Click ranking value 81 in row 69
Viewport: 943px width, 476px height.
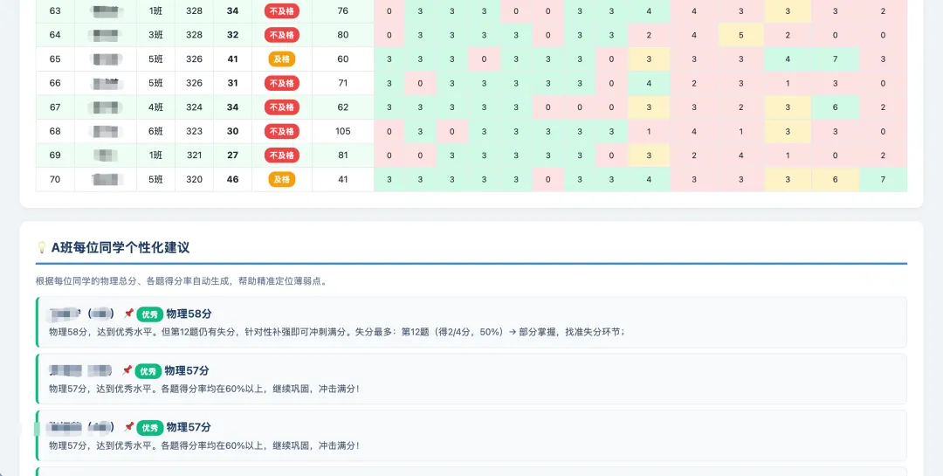click(343, 155)
